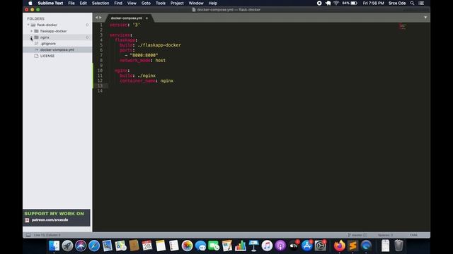Open Siri from the dock
The image size is (453, 254).
(81, 246)
